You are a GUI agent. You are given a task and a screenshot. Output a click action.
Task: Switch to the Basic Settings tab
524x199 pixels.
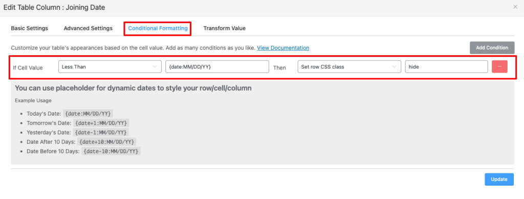point(29,28)
